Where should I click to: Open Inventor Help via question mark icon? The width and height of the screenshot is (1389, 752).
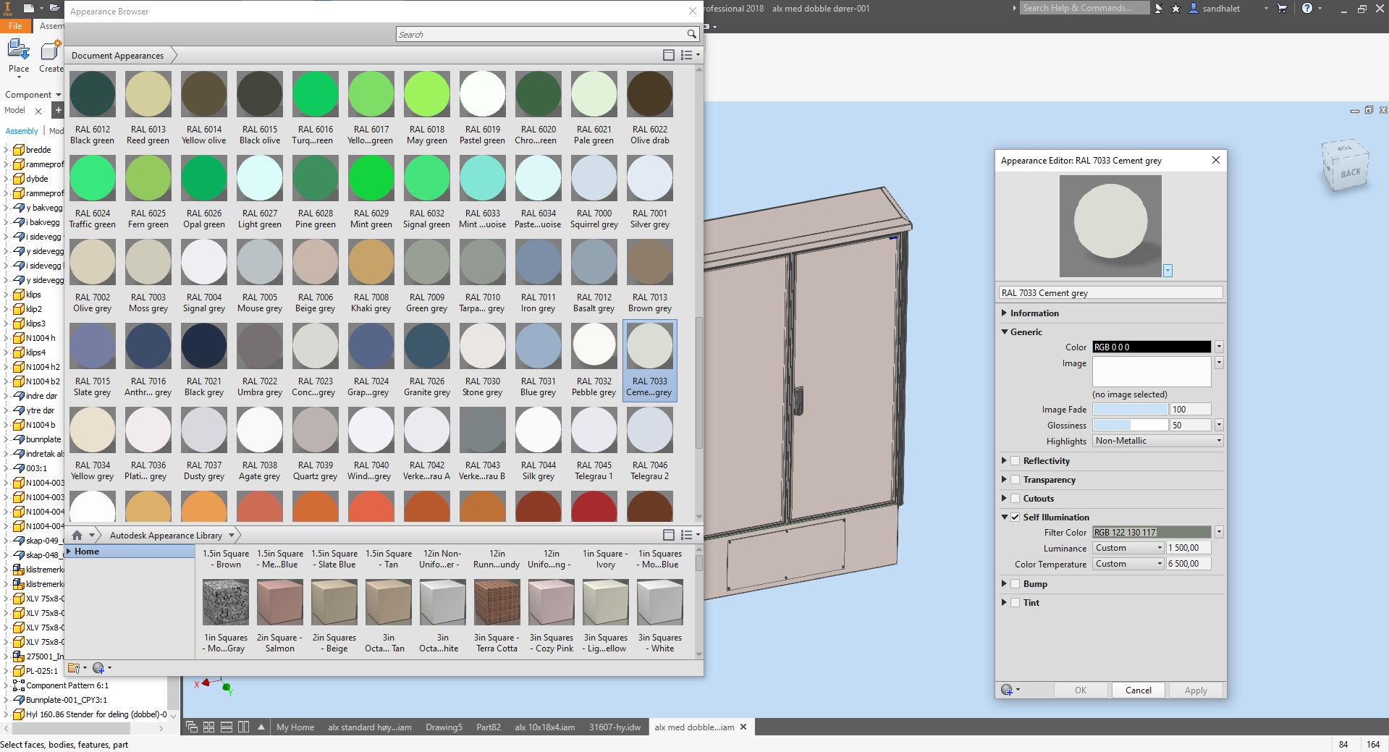pos(1307,8)
